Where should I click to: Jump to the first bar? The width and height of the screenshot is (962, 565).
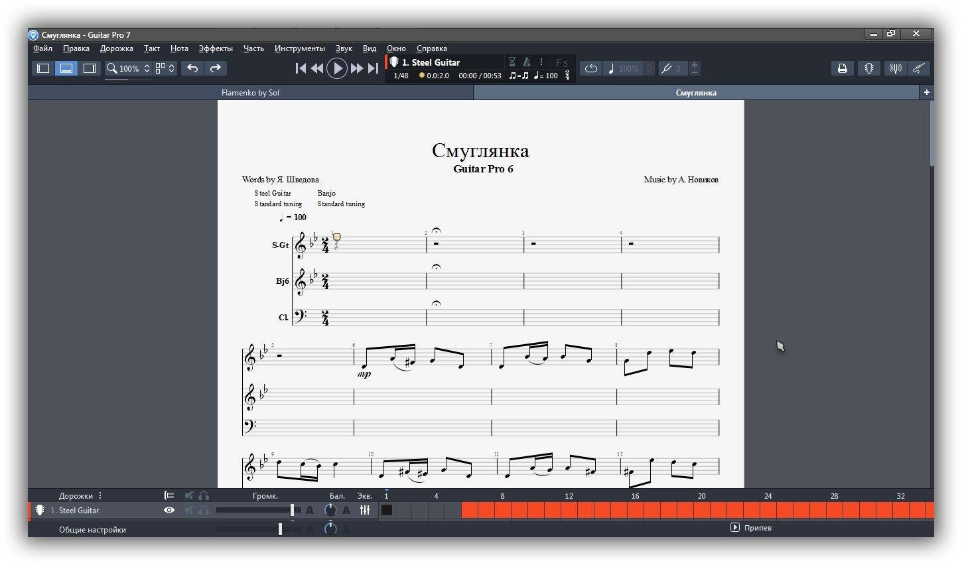301,68
